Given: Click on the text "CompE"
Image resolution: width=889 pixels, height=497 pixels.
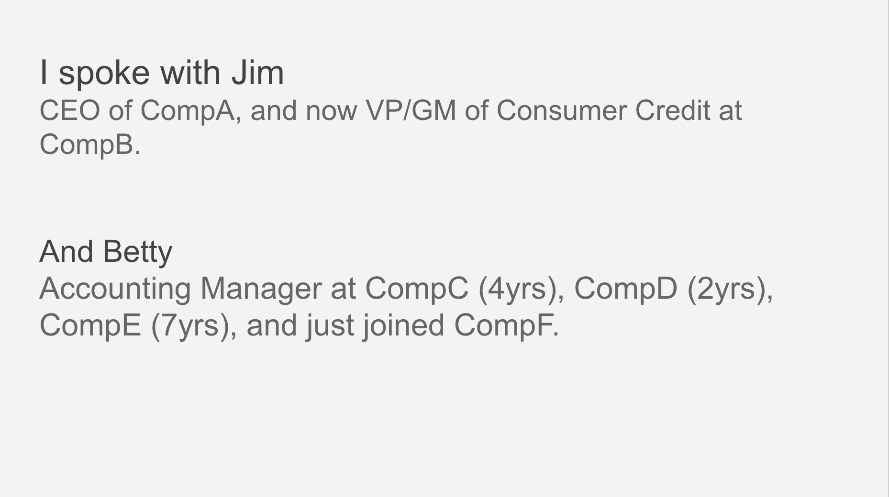Looking at the screenshot, I should [x=90, y=325].
